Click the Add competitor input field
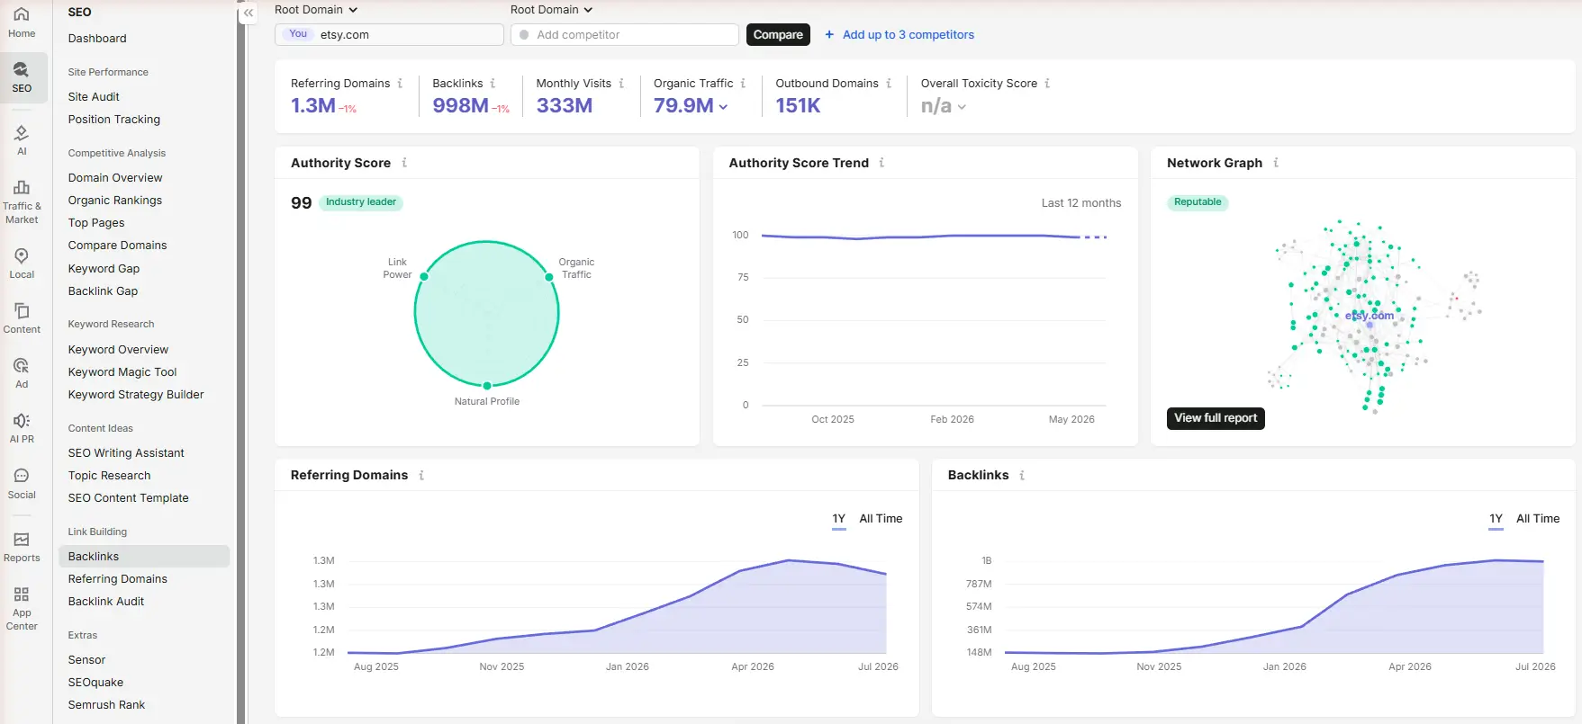 pos(625,35)
